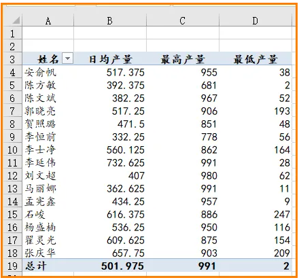This screenshot has width=299, height=280.
Task: Select the cell with value 609.625
Action: tap(110, 240)
